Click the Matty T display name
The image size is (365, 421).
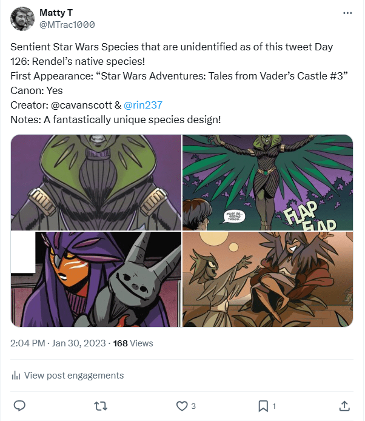[56, 12]
